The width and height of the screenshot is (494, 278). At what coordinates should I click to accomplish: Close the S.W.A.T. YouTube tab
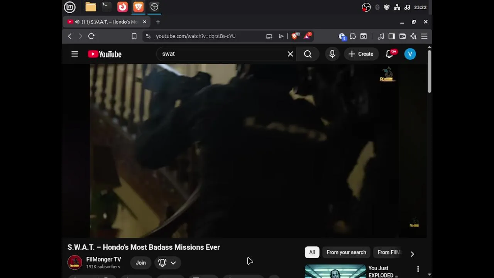tap(145, 22)
